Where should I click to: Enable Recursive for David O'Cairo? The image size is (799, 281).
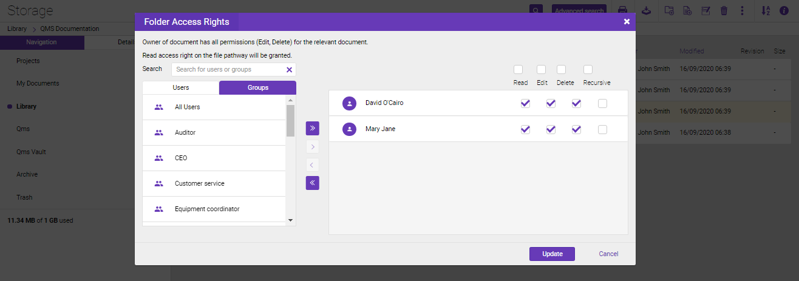[602, 103]
